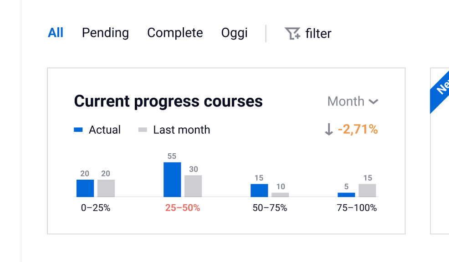Click the gray Last month legend marker

coord(143,130)
